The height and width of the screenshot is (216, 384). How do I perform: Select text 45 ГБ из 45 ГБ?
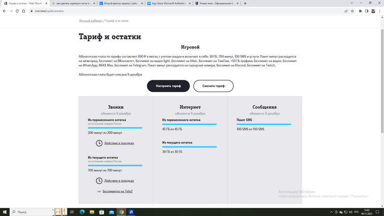click(172, 129)
